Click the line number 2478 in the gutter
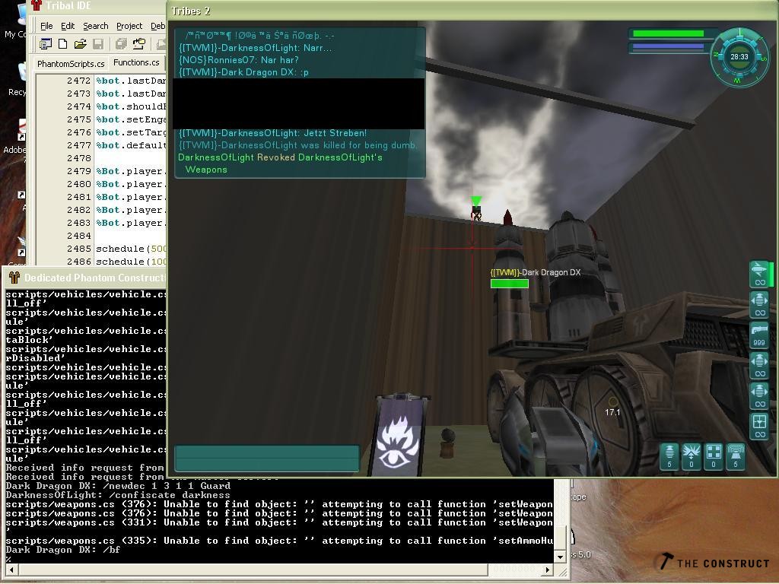This screenshot has width=779, height=584. coord(78,158)
